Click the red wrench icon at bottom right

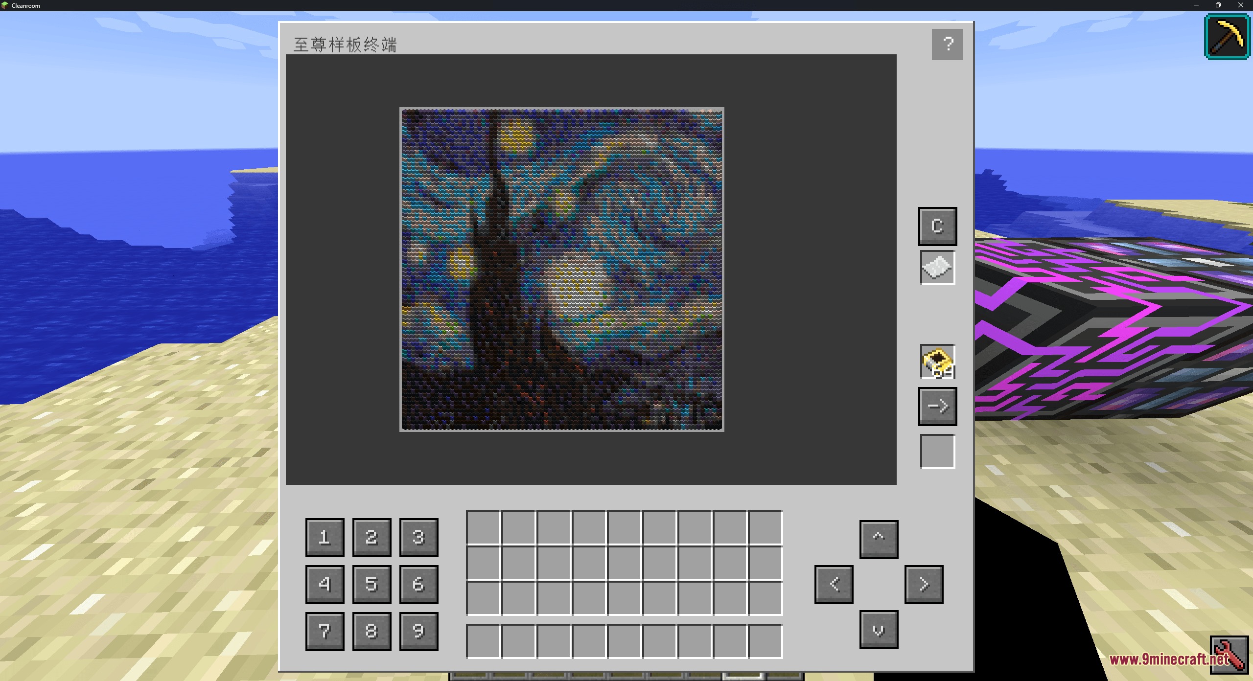pyautogui.click(x=1229, y=655)
